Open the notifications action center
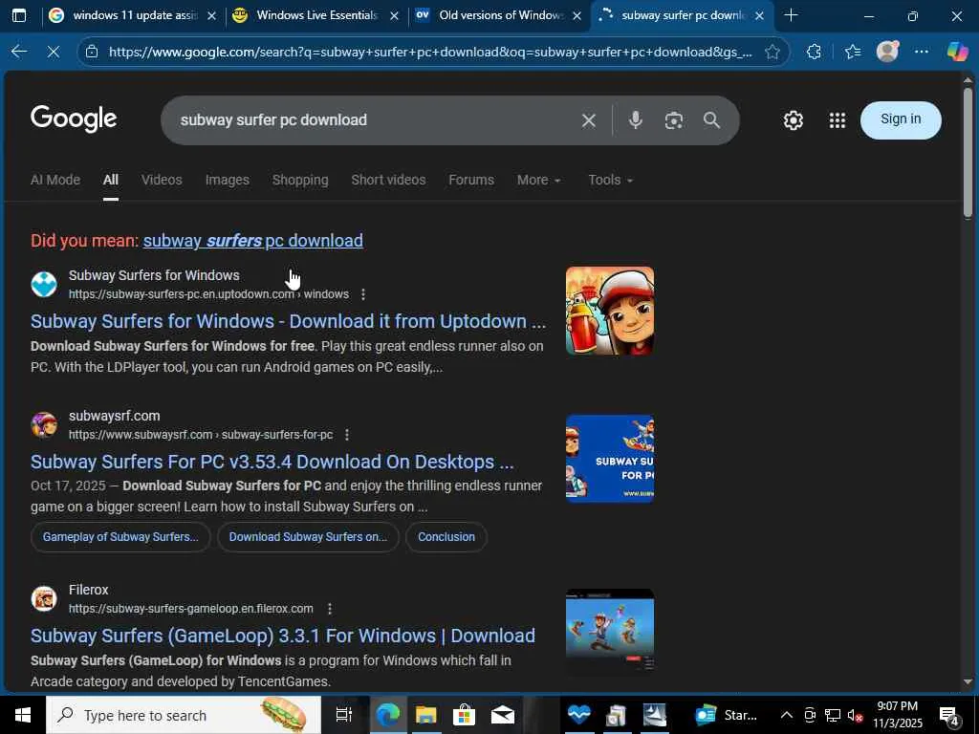 pyautogui.click(x=949, y=715)
